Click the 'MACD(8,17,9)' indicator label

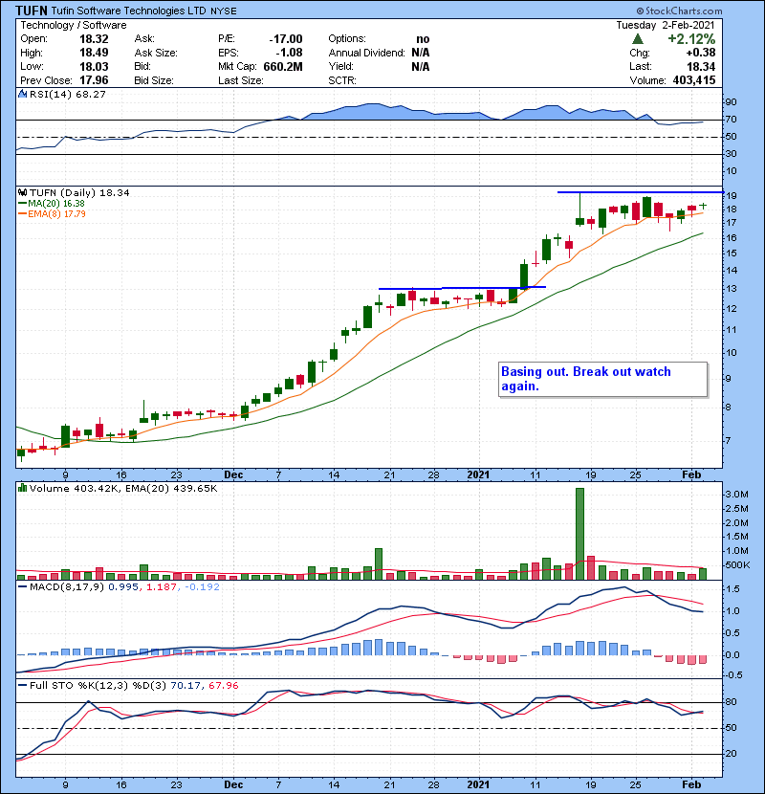pyautogui.click(x=67, y=587)
